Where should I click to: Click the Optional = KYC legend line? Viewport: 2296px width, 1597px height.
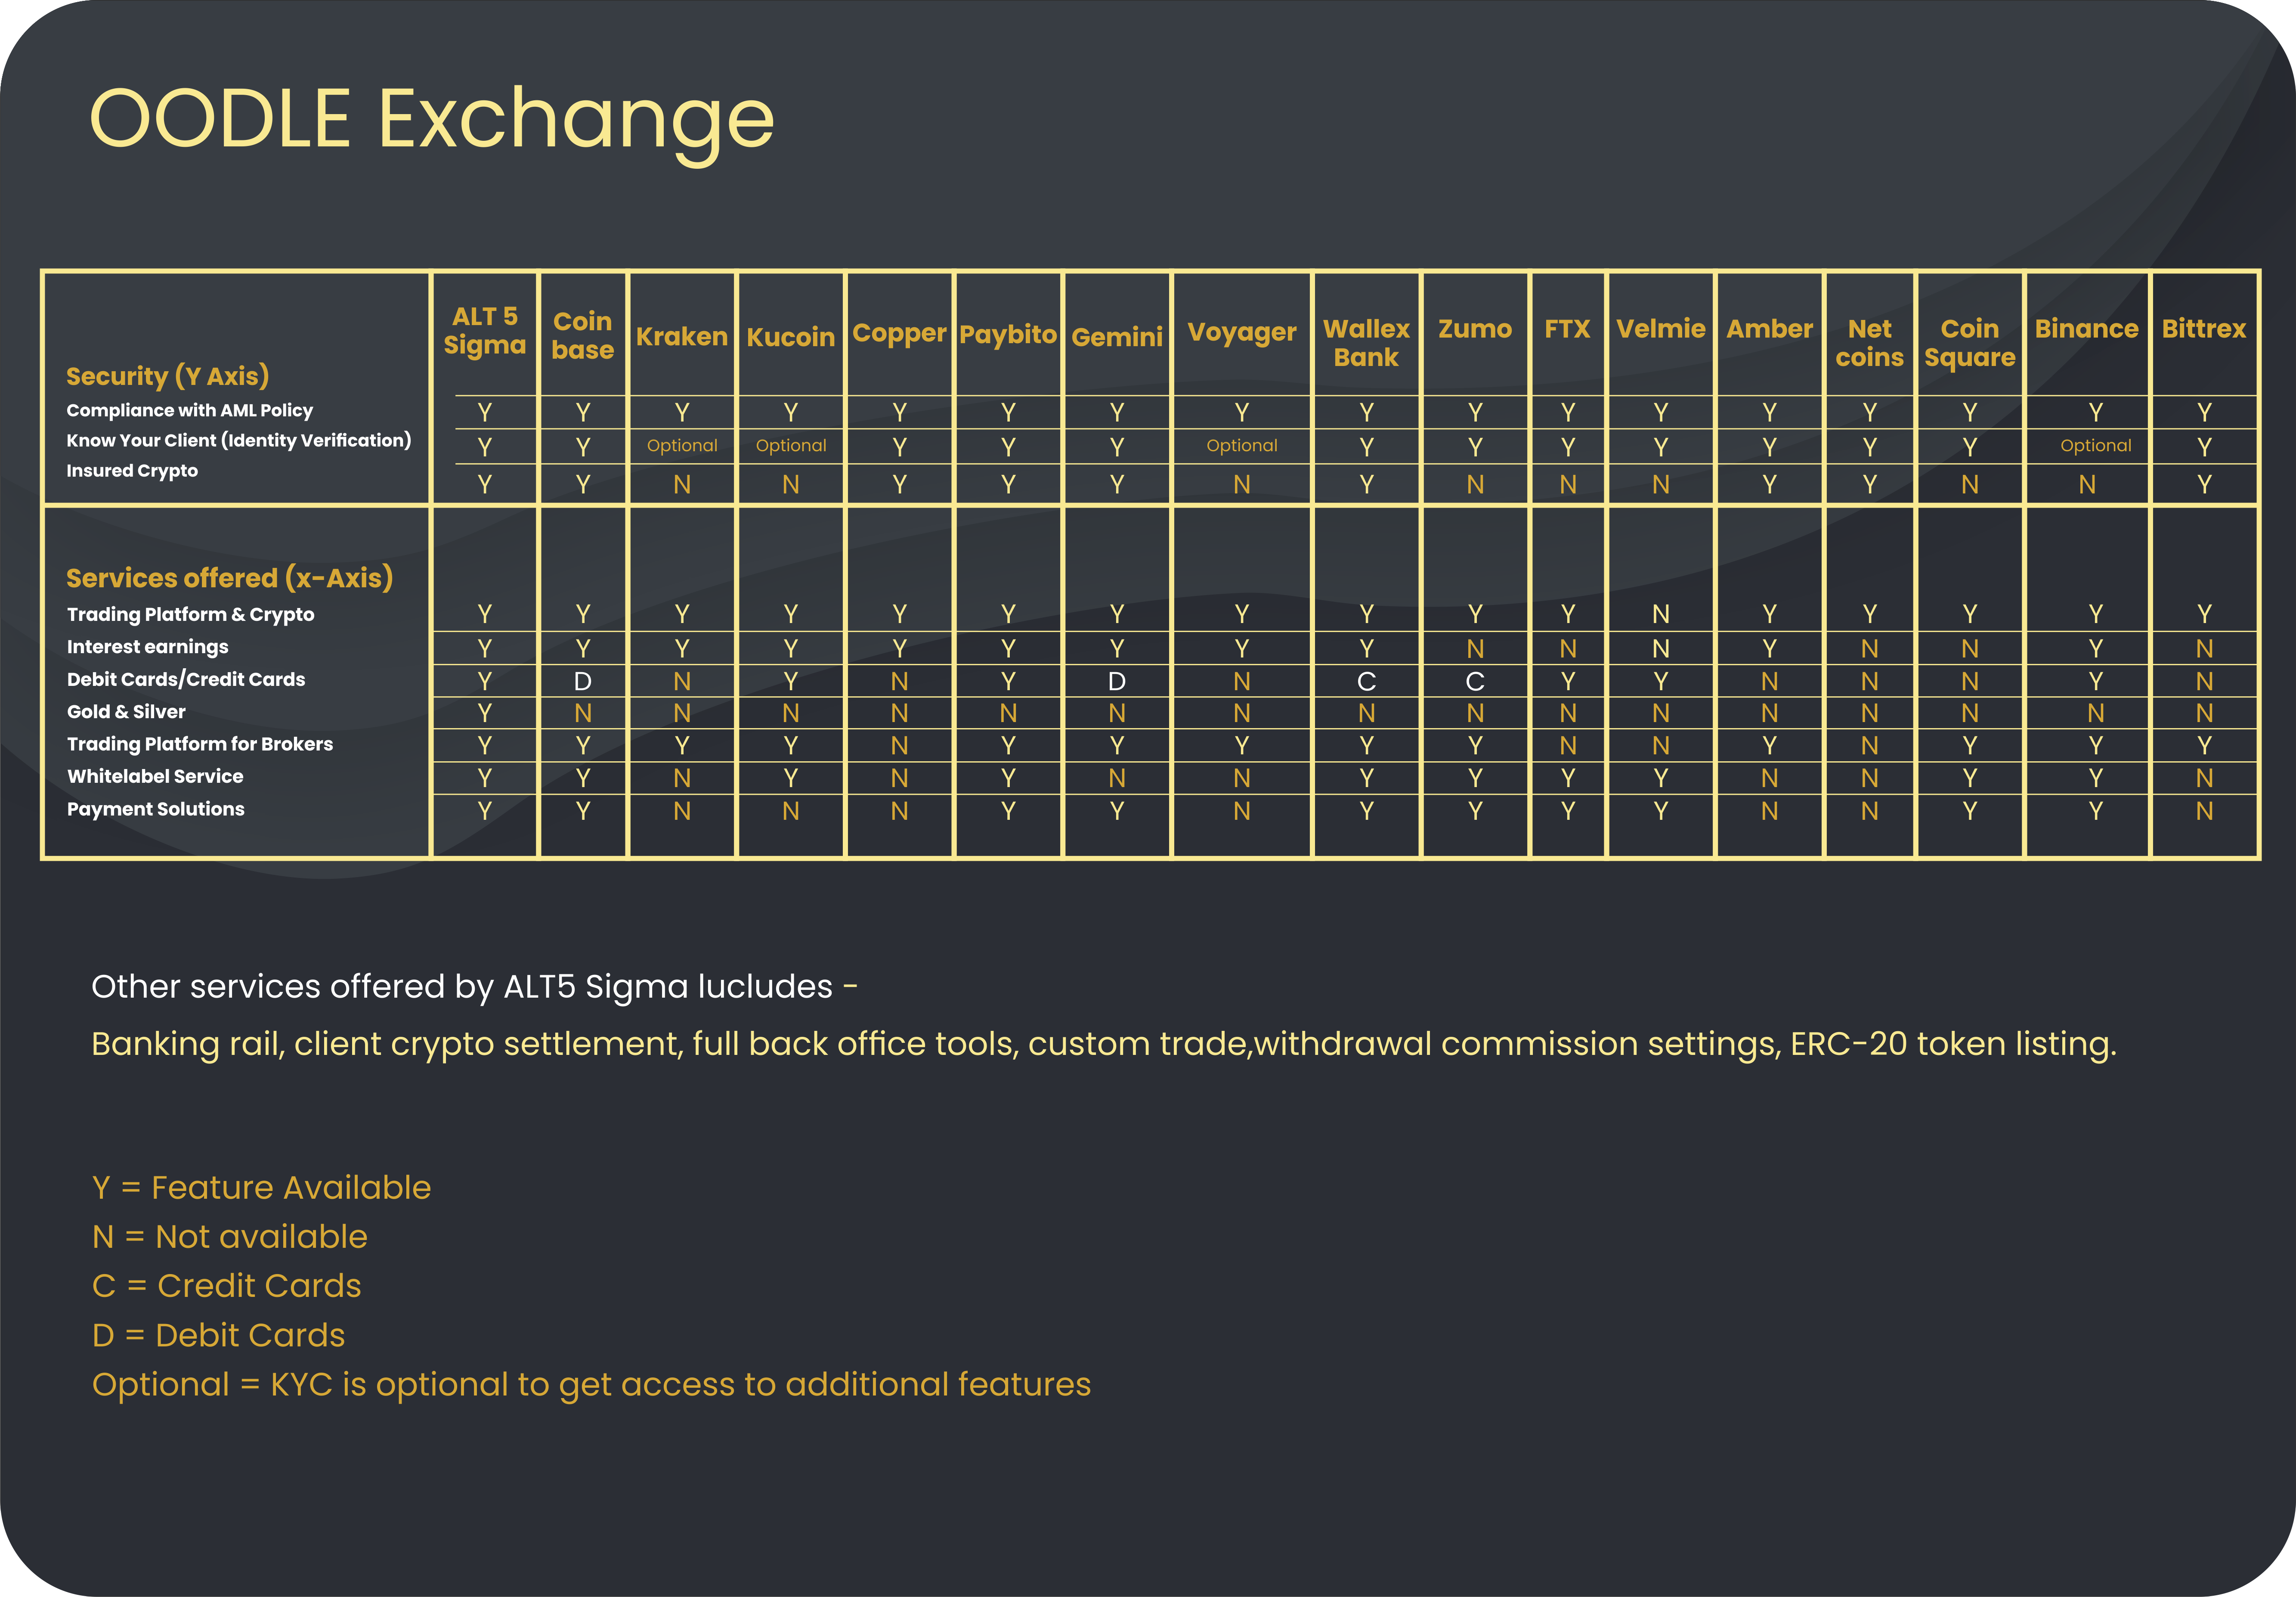591,1386
